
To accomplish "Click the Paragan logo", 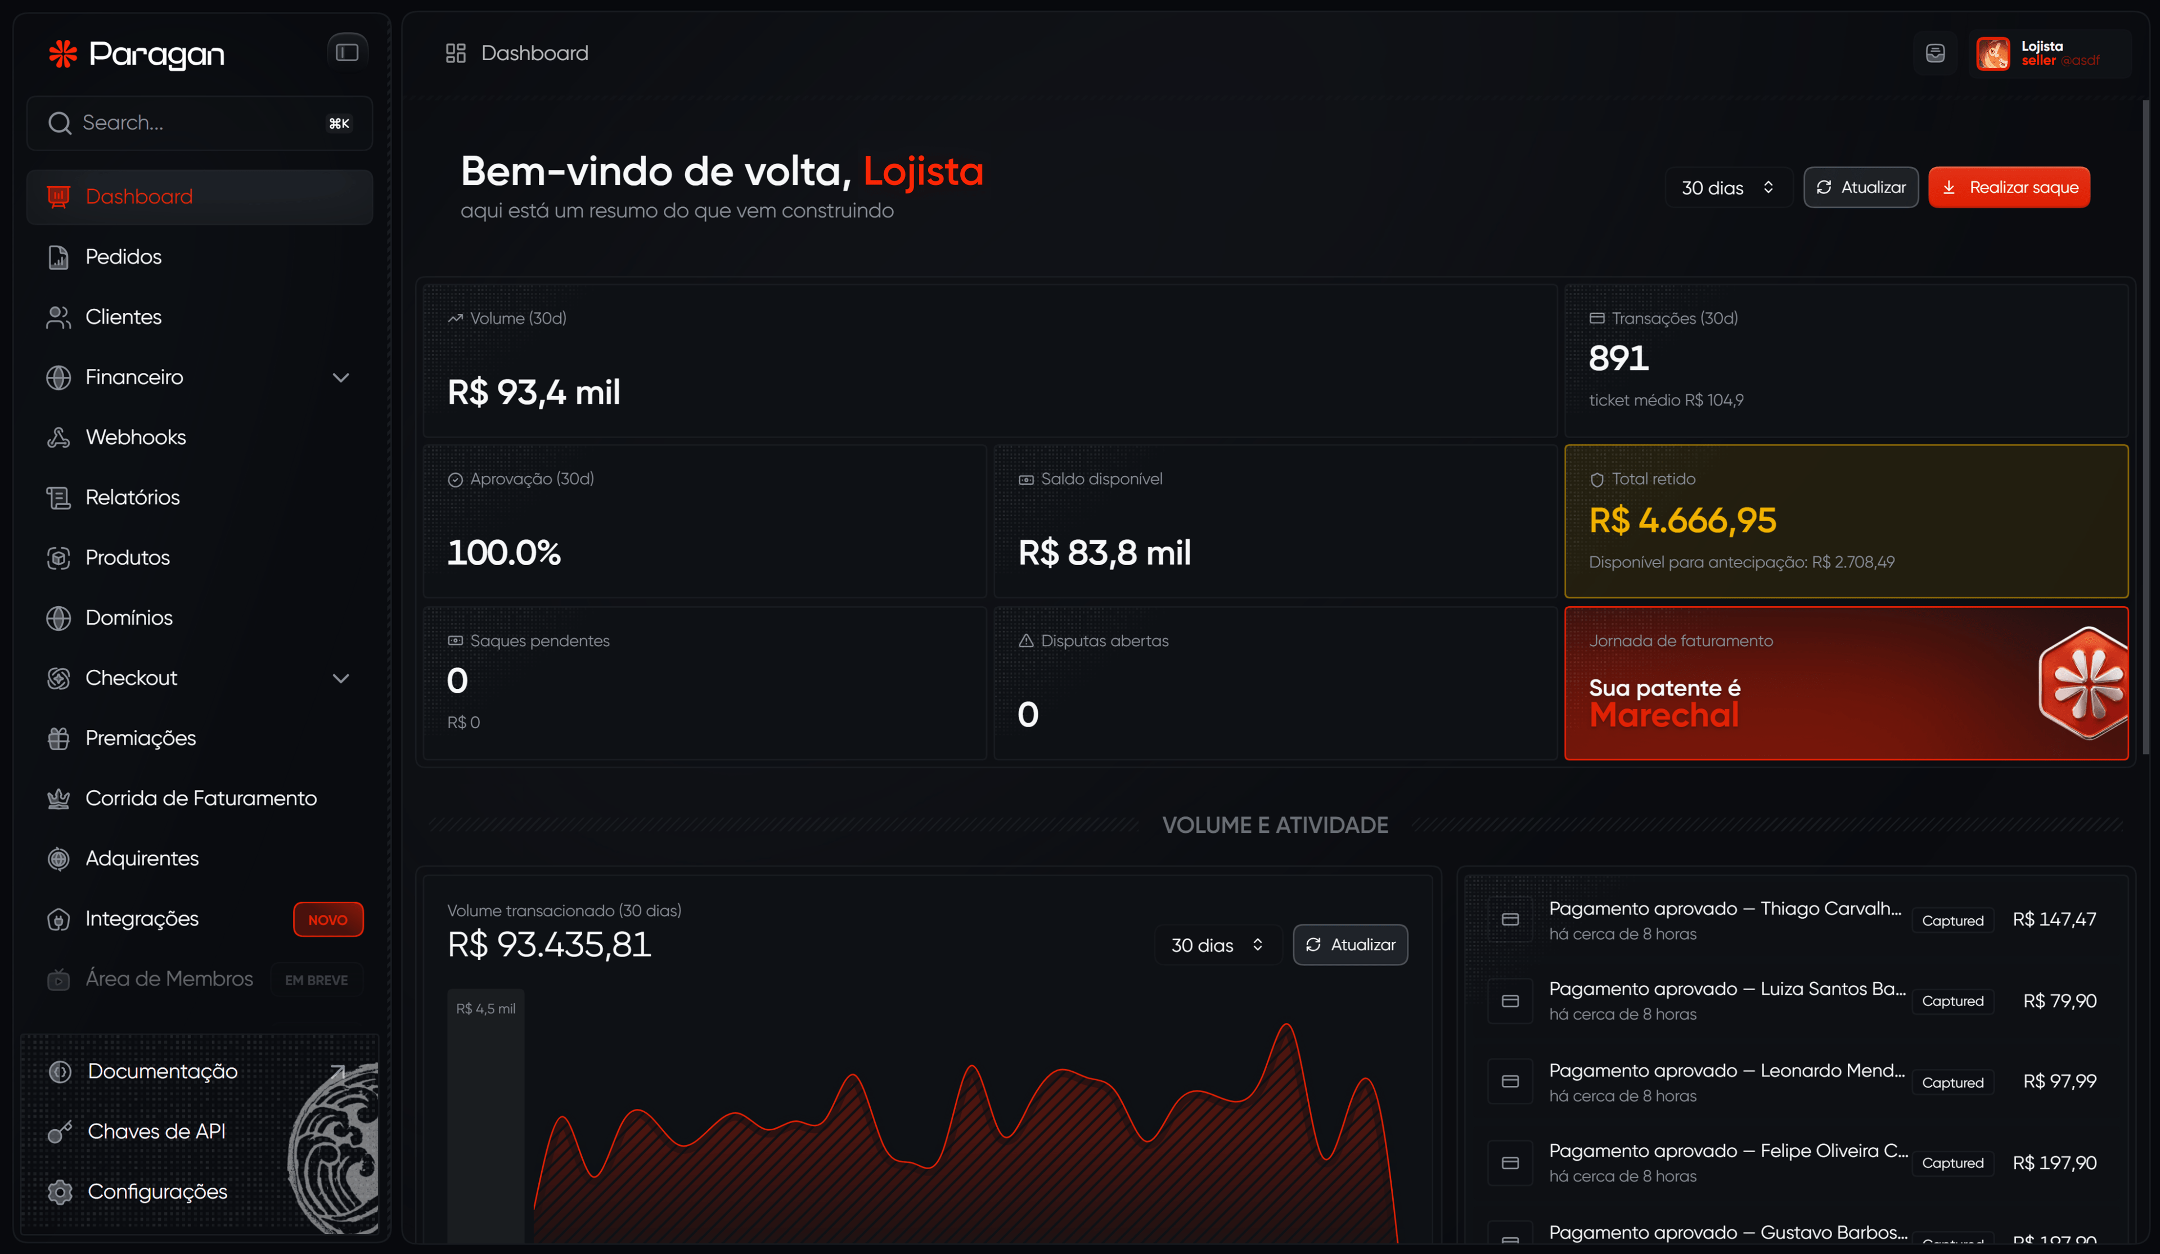I will (136, 54).
